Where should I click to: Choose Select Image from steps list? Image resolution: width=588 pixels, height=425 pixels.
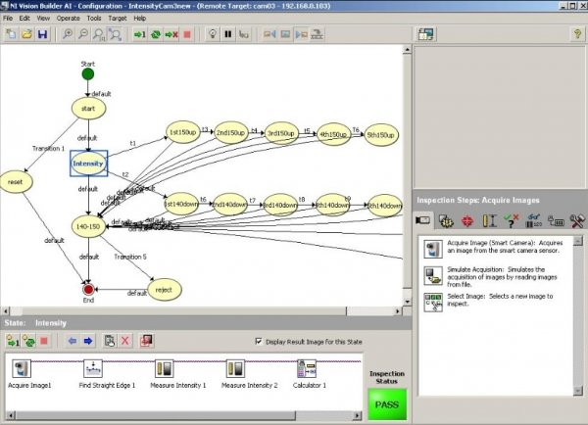click(430, 303)
